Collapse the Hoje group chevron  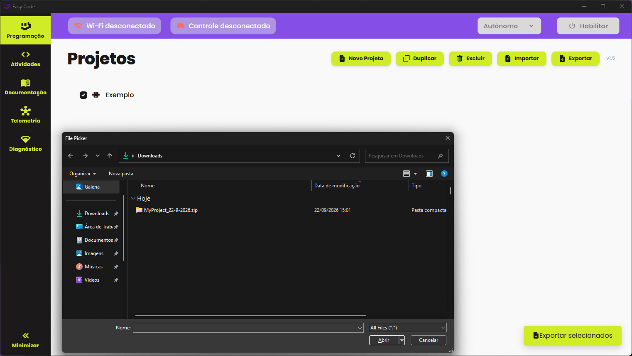tap(133, 199)
